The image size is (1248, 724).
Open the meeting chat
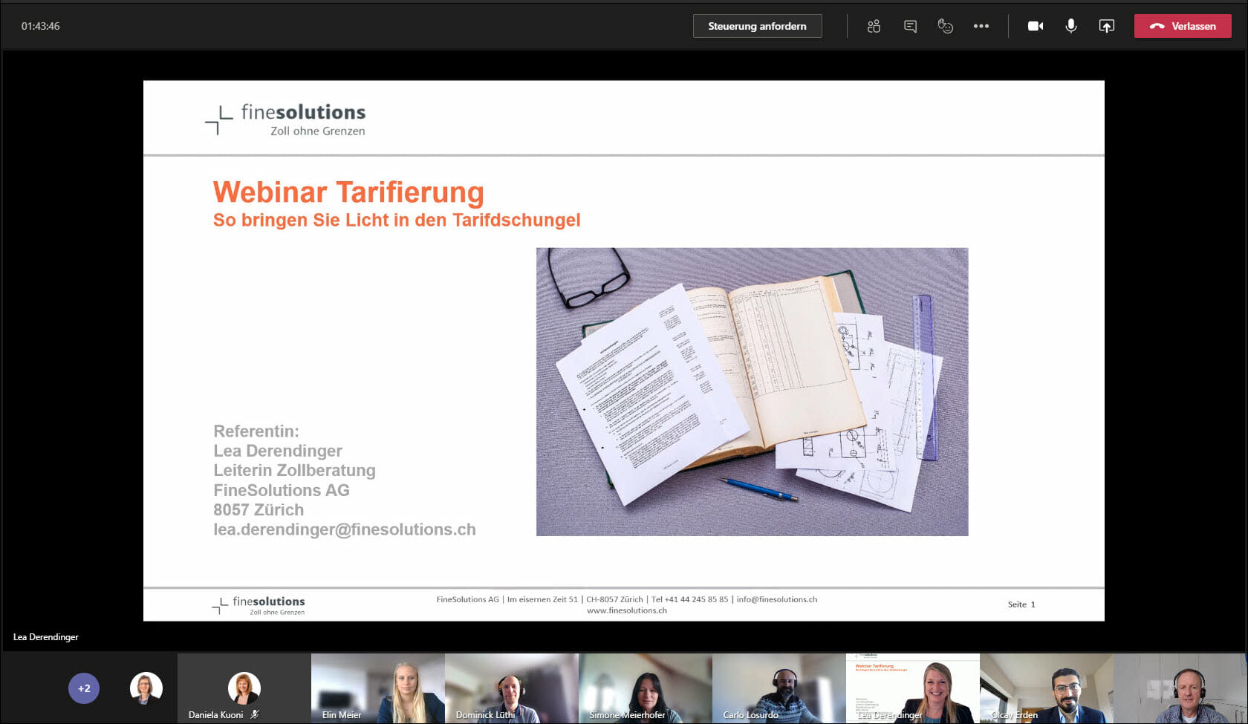909,25
